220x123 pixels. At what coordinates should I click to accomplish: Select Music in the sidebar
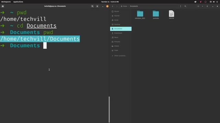pos(121,37)
